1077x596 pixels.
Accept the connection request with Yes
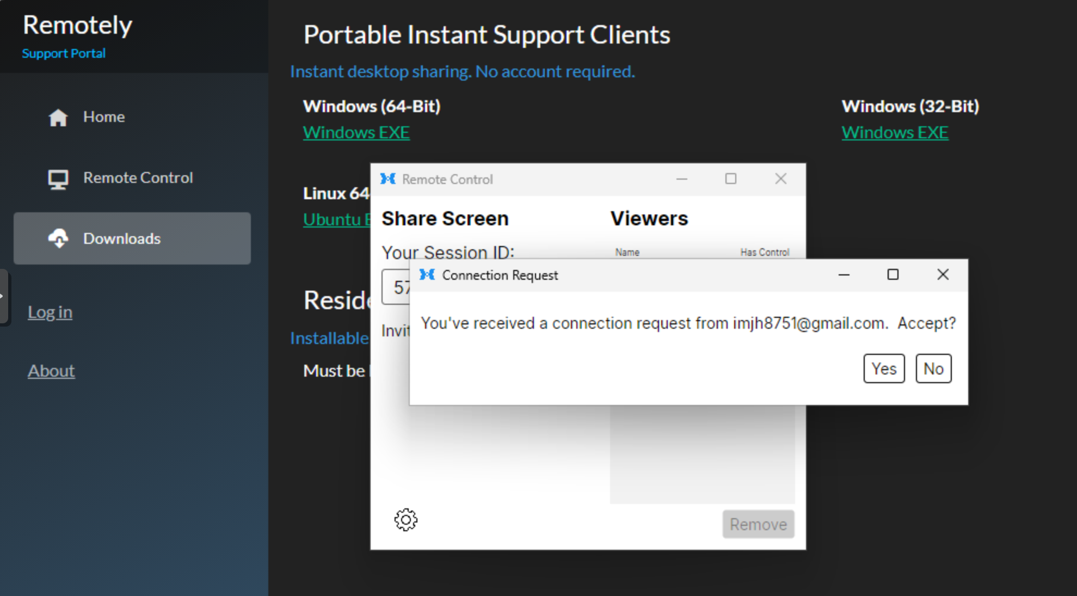click(884, 368)
